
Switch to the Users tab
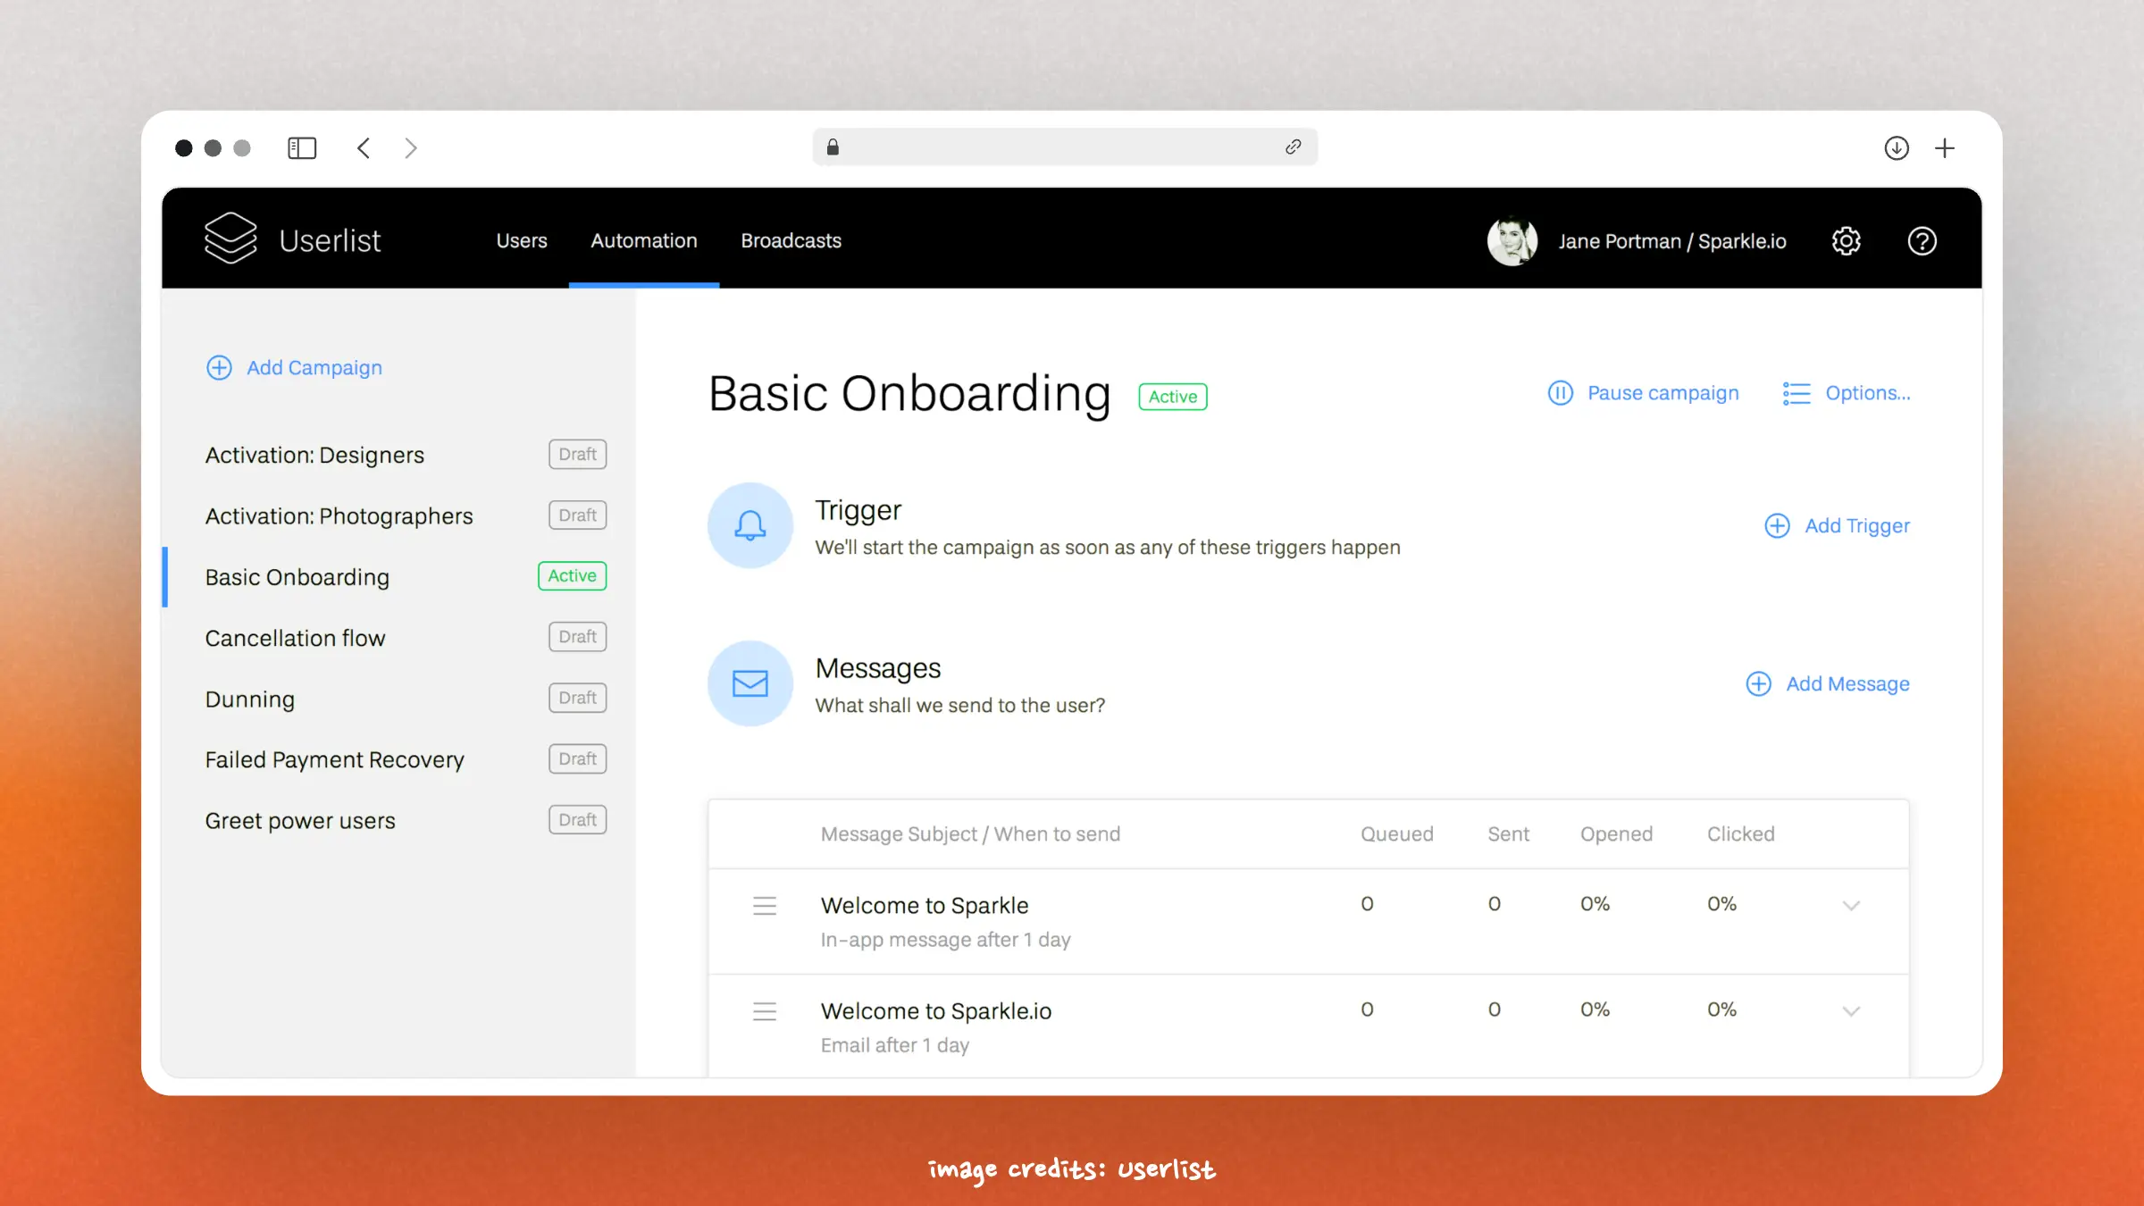[522, 240]
